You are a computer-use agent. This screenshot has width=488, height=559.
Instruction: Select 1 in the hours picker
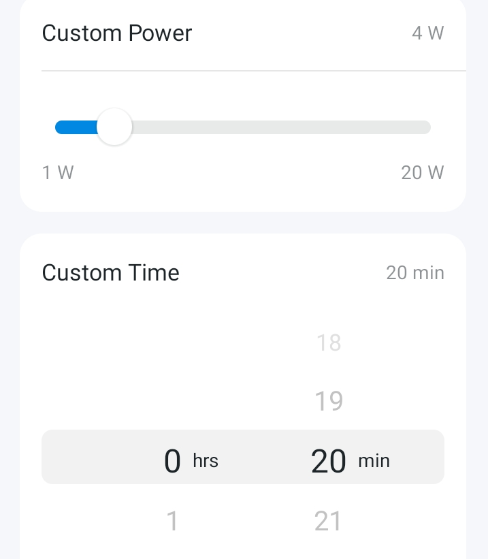click(x=172, y=521)
